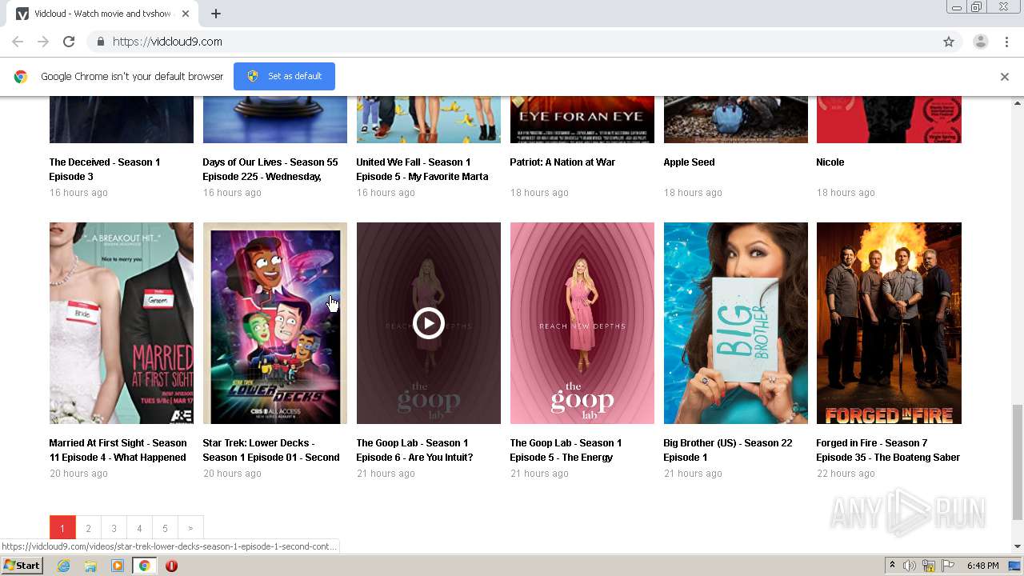Viewport: 1024px width, 576px height.
Task: Open the media player taskbar icon
Action: 118,566
